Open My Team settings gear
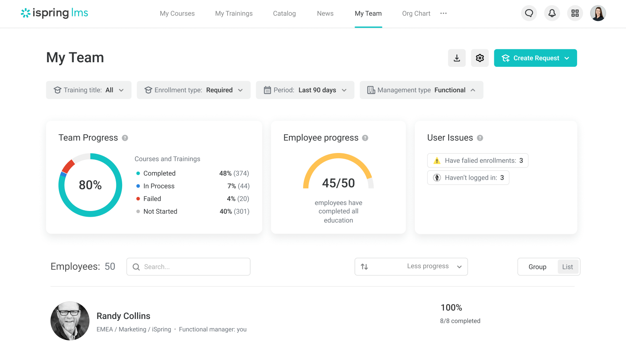 pyautogui.click(x=480, y=58)
